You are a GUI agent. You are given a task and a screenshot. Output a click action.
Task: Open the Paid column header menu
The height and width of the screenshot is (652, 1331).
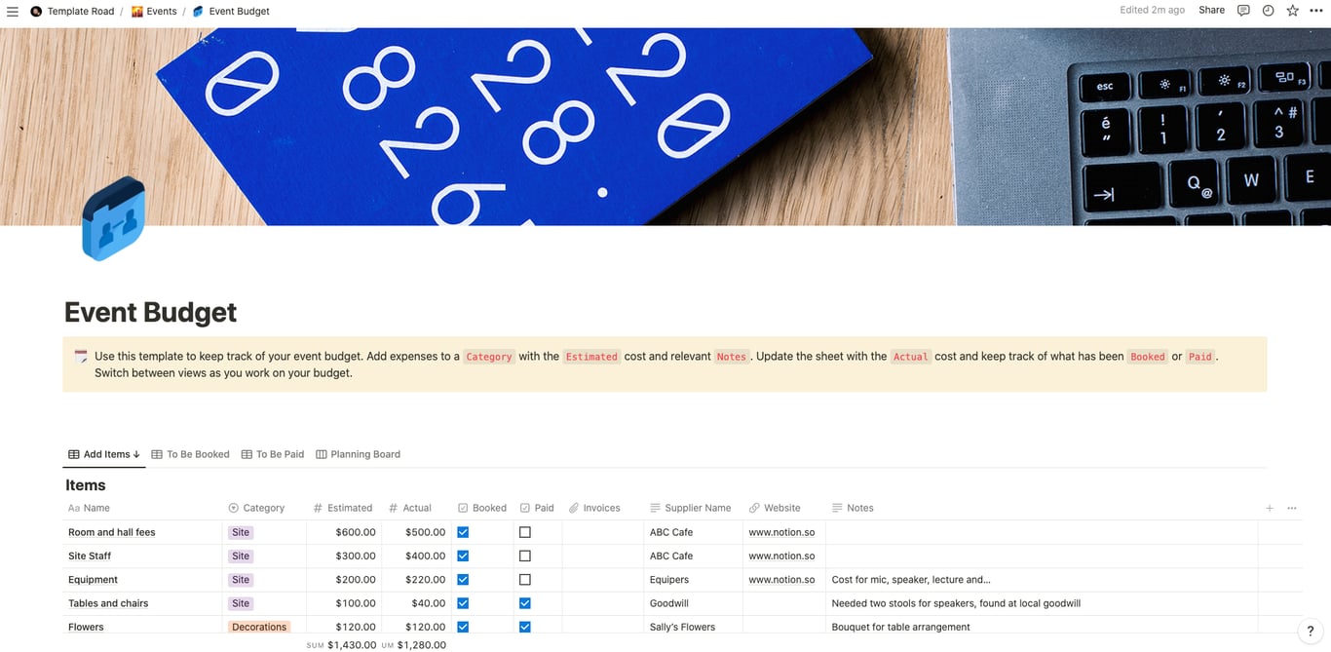[537, 508]
